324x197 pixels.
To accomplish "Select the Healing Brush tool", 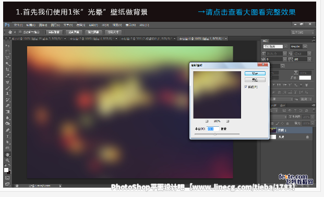I will (x=7, y=82).
